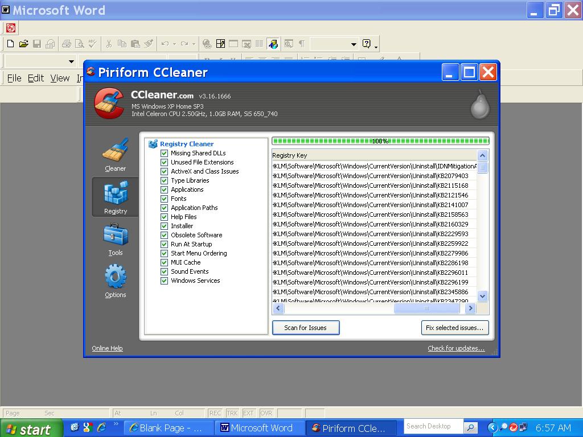Toggle ActiveX and Class Issues checkbox
583x437 pixels.
click(164, 171)
